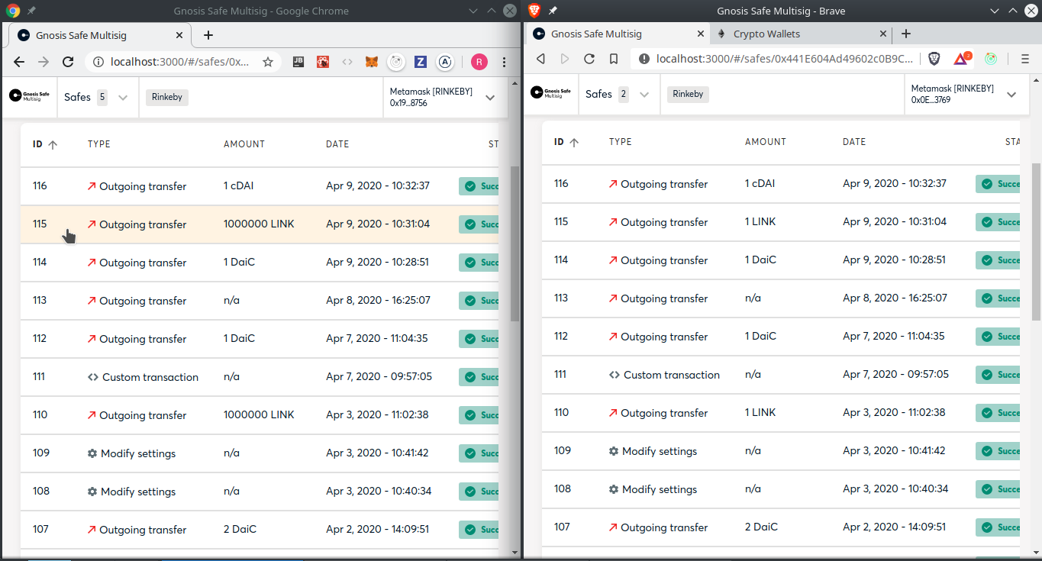Go forward in the Brave window

pos(565,59)
